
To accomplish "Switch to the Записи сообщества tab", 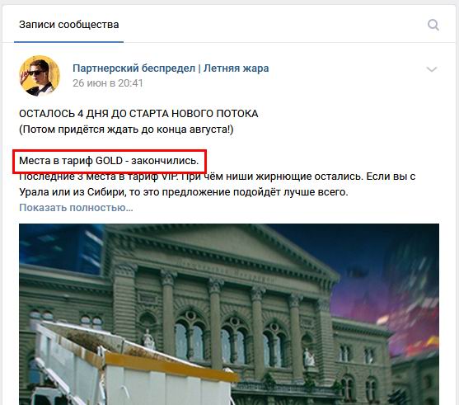I will pyautogui.click(x=68, y=25).
